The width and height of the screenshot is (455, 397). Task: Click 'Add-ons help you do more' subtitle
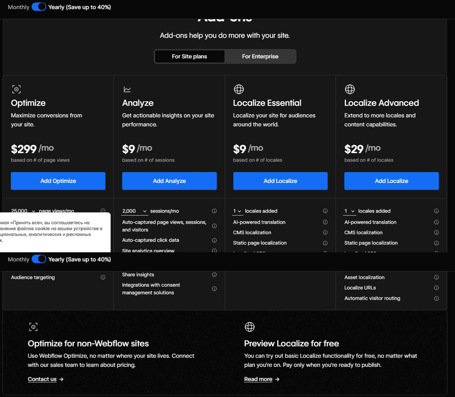click(225, 35)
